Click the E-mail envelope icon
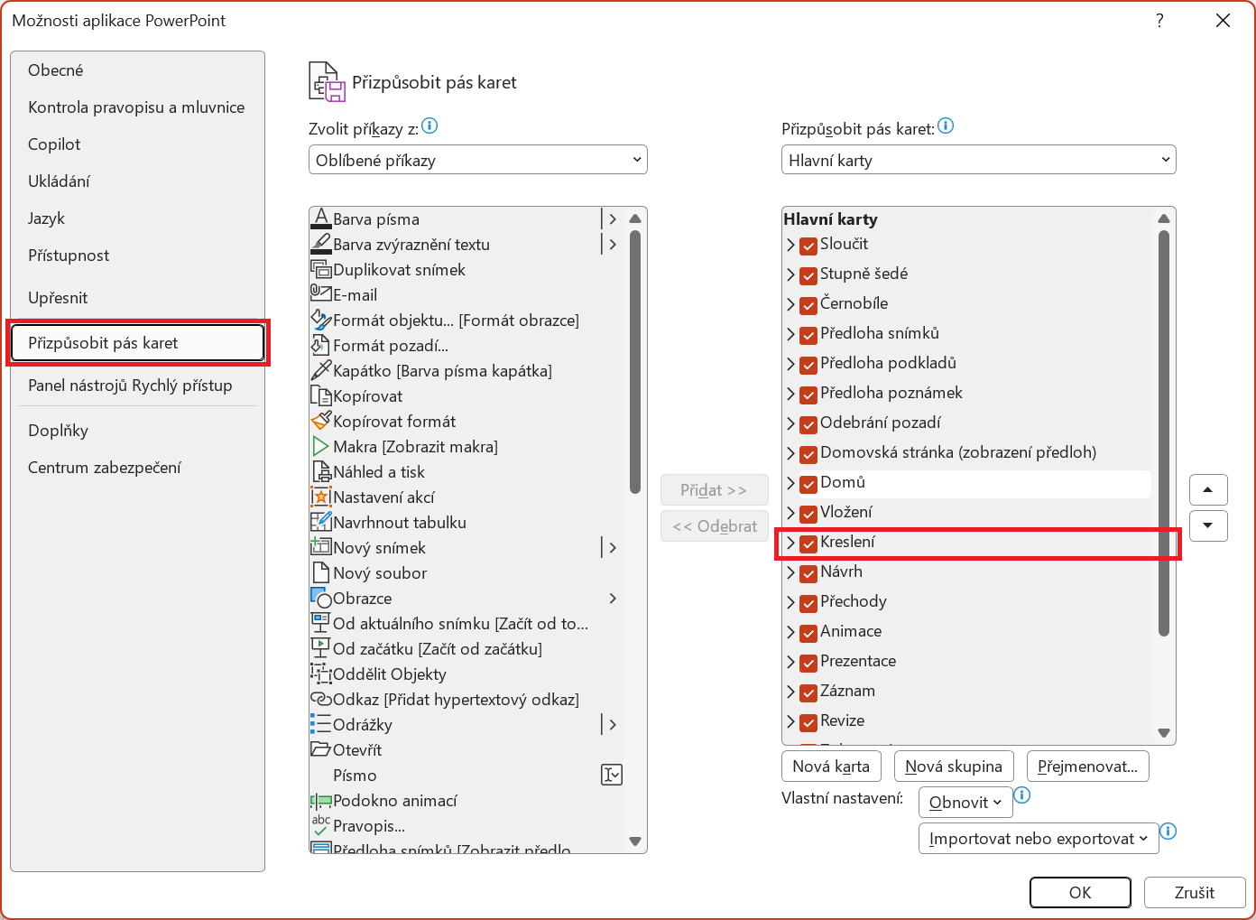The image size is (1256, 920). (x=321, y=294)
